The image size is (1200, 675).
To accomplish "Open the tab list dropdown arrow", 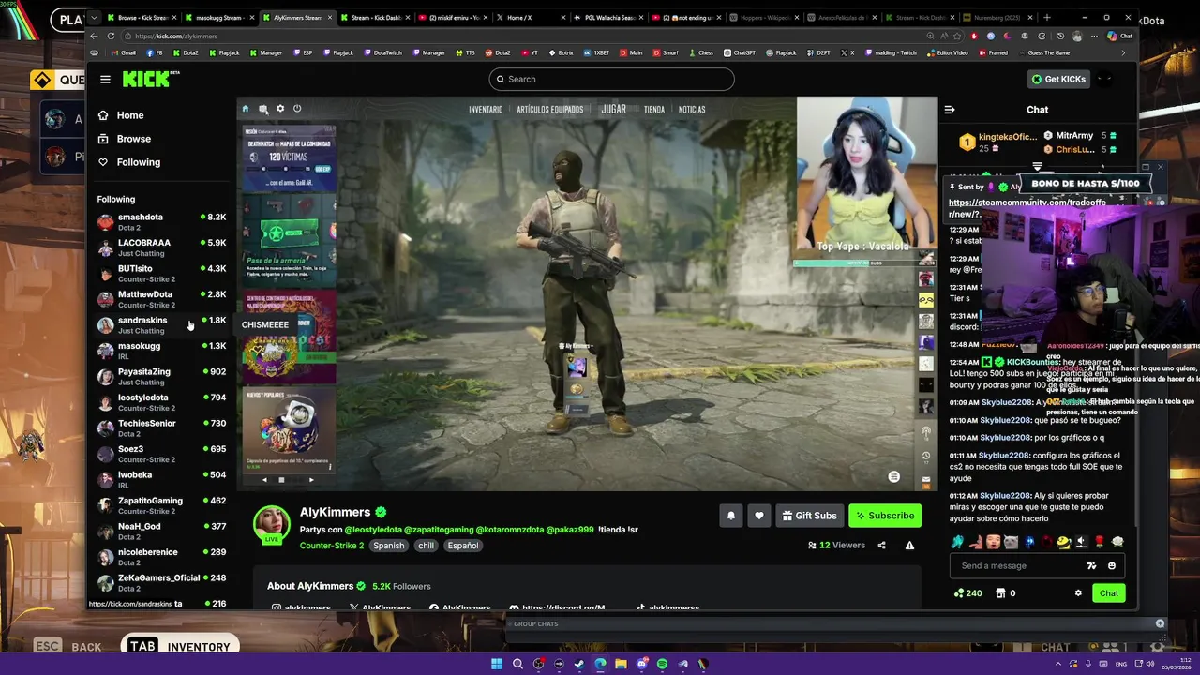I will point(94,17).
